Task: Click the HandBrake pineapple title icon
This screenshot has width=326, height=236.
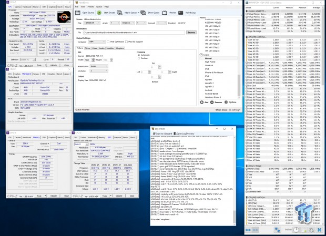Action: [x=77, y=3]
